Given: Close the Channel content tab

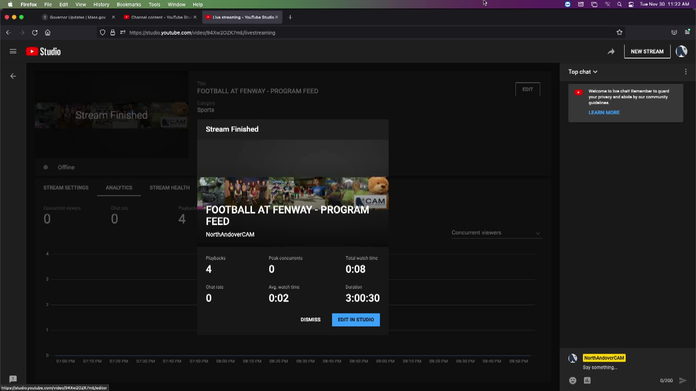Looking at the screenshot, I should pyautogui.click(x=195, y=17).
